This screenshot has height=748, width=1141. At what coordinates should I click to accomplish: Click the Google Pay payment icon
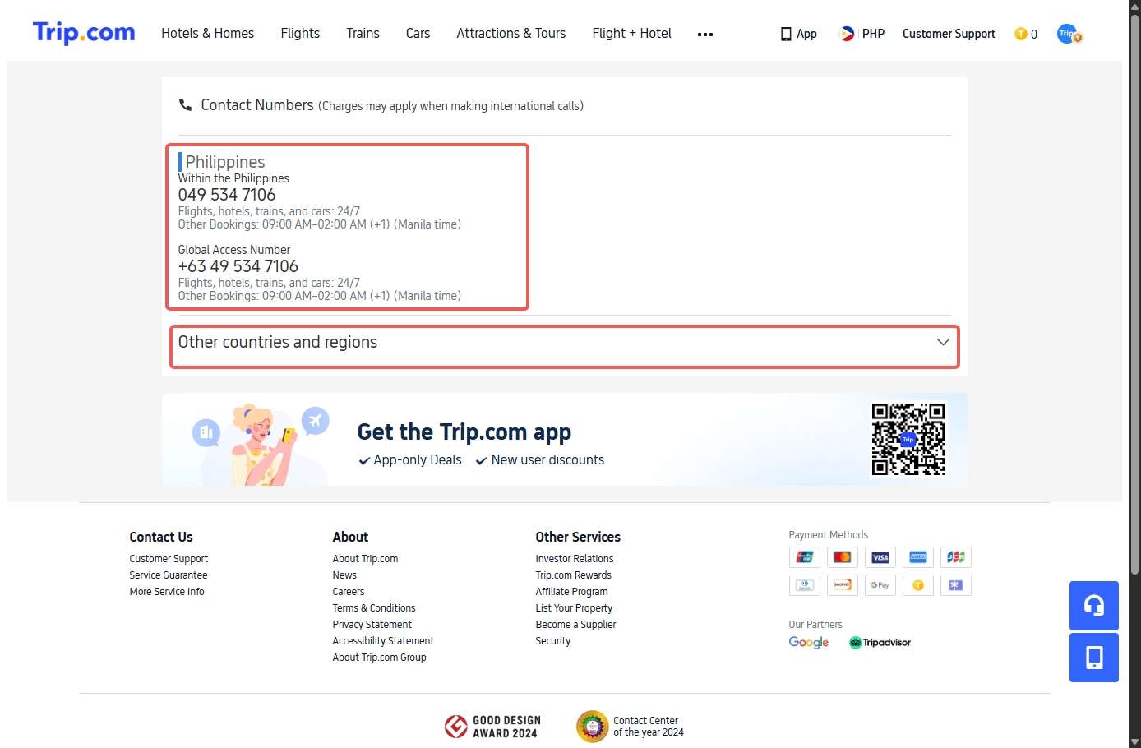880,584
